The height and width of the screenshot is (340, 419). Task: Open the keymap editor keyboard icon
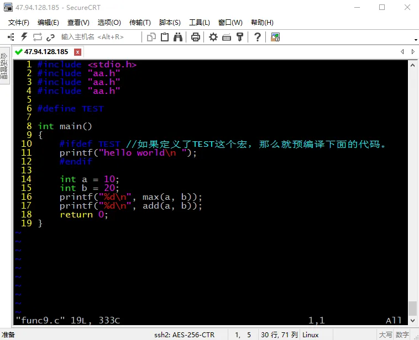[227, 37]
